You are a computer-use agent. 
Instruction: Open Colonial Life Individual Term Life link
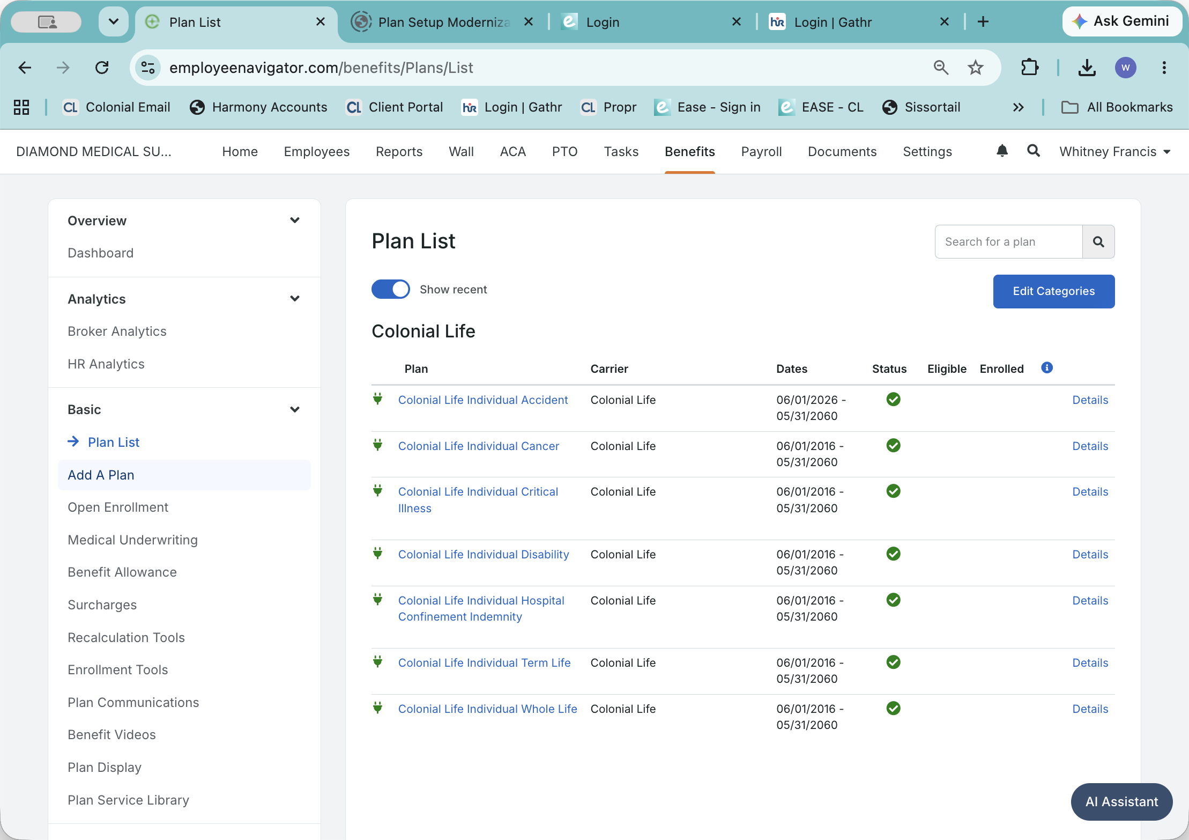(484, 662)
